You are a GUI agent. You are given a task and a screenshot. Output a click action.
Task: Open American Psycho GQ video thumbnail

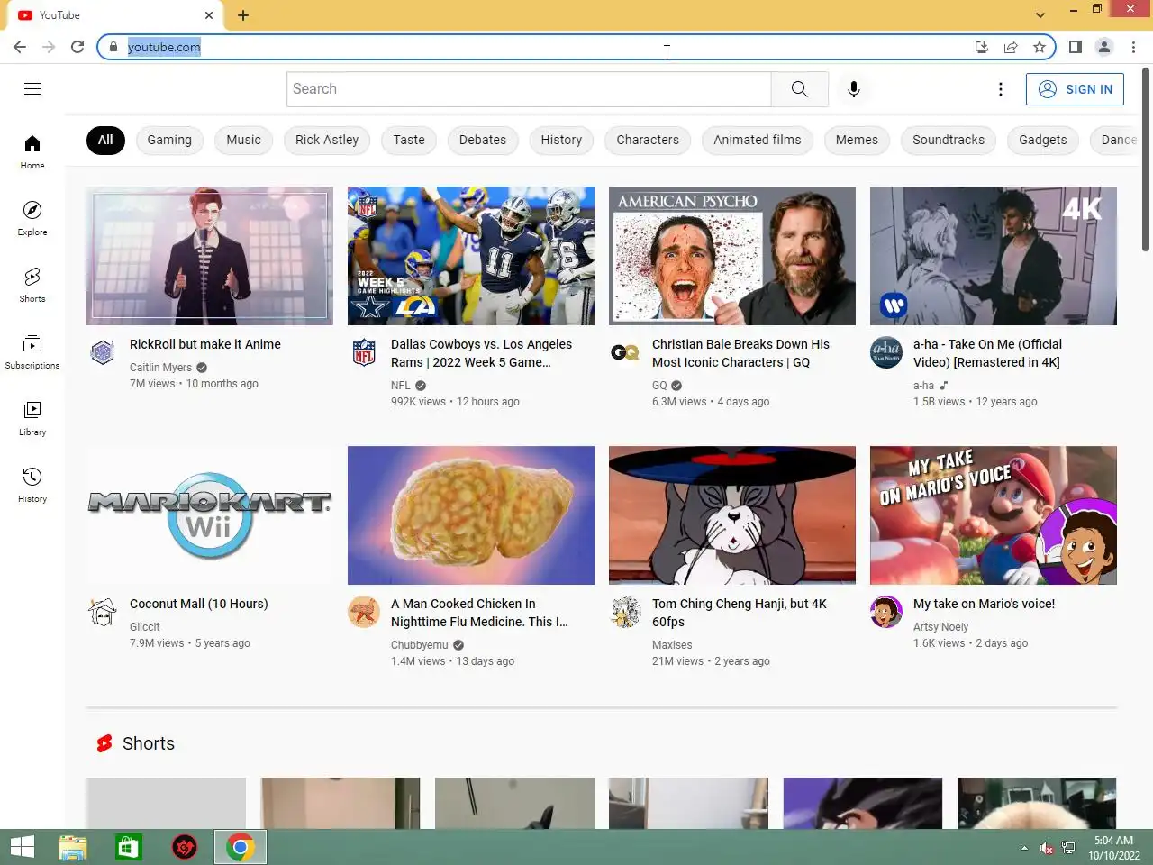point(732,256)
